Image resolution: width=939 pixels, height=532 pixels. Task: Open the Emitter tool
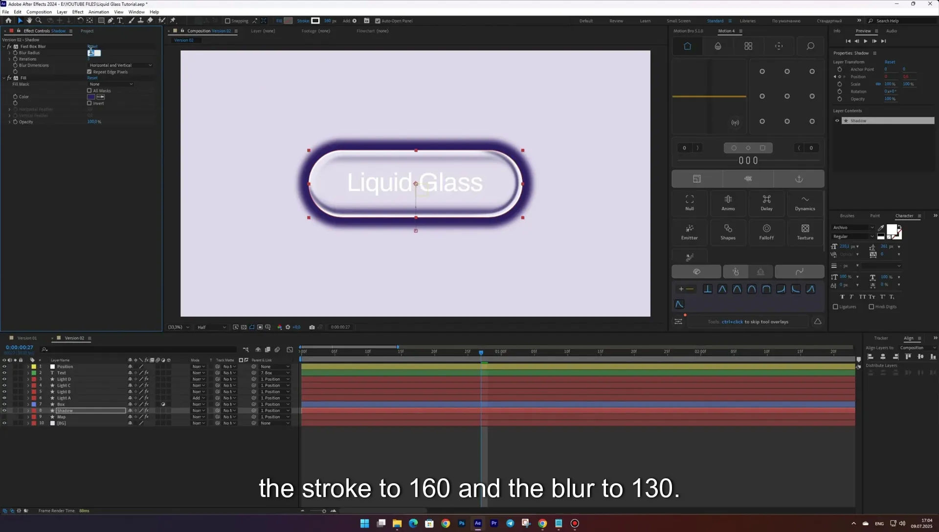pyautogui.click(x=690, y=232)
